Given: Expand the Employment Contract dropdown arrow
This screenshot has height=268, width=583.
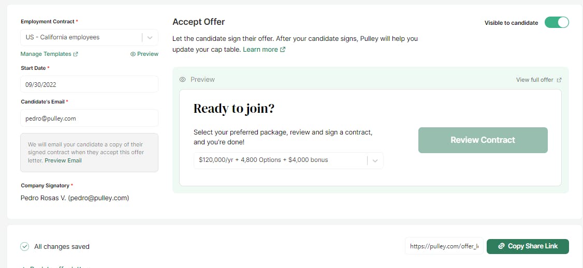Looking at the screenshot, I should (x=150, y=37).
